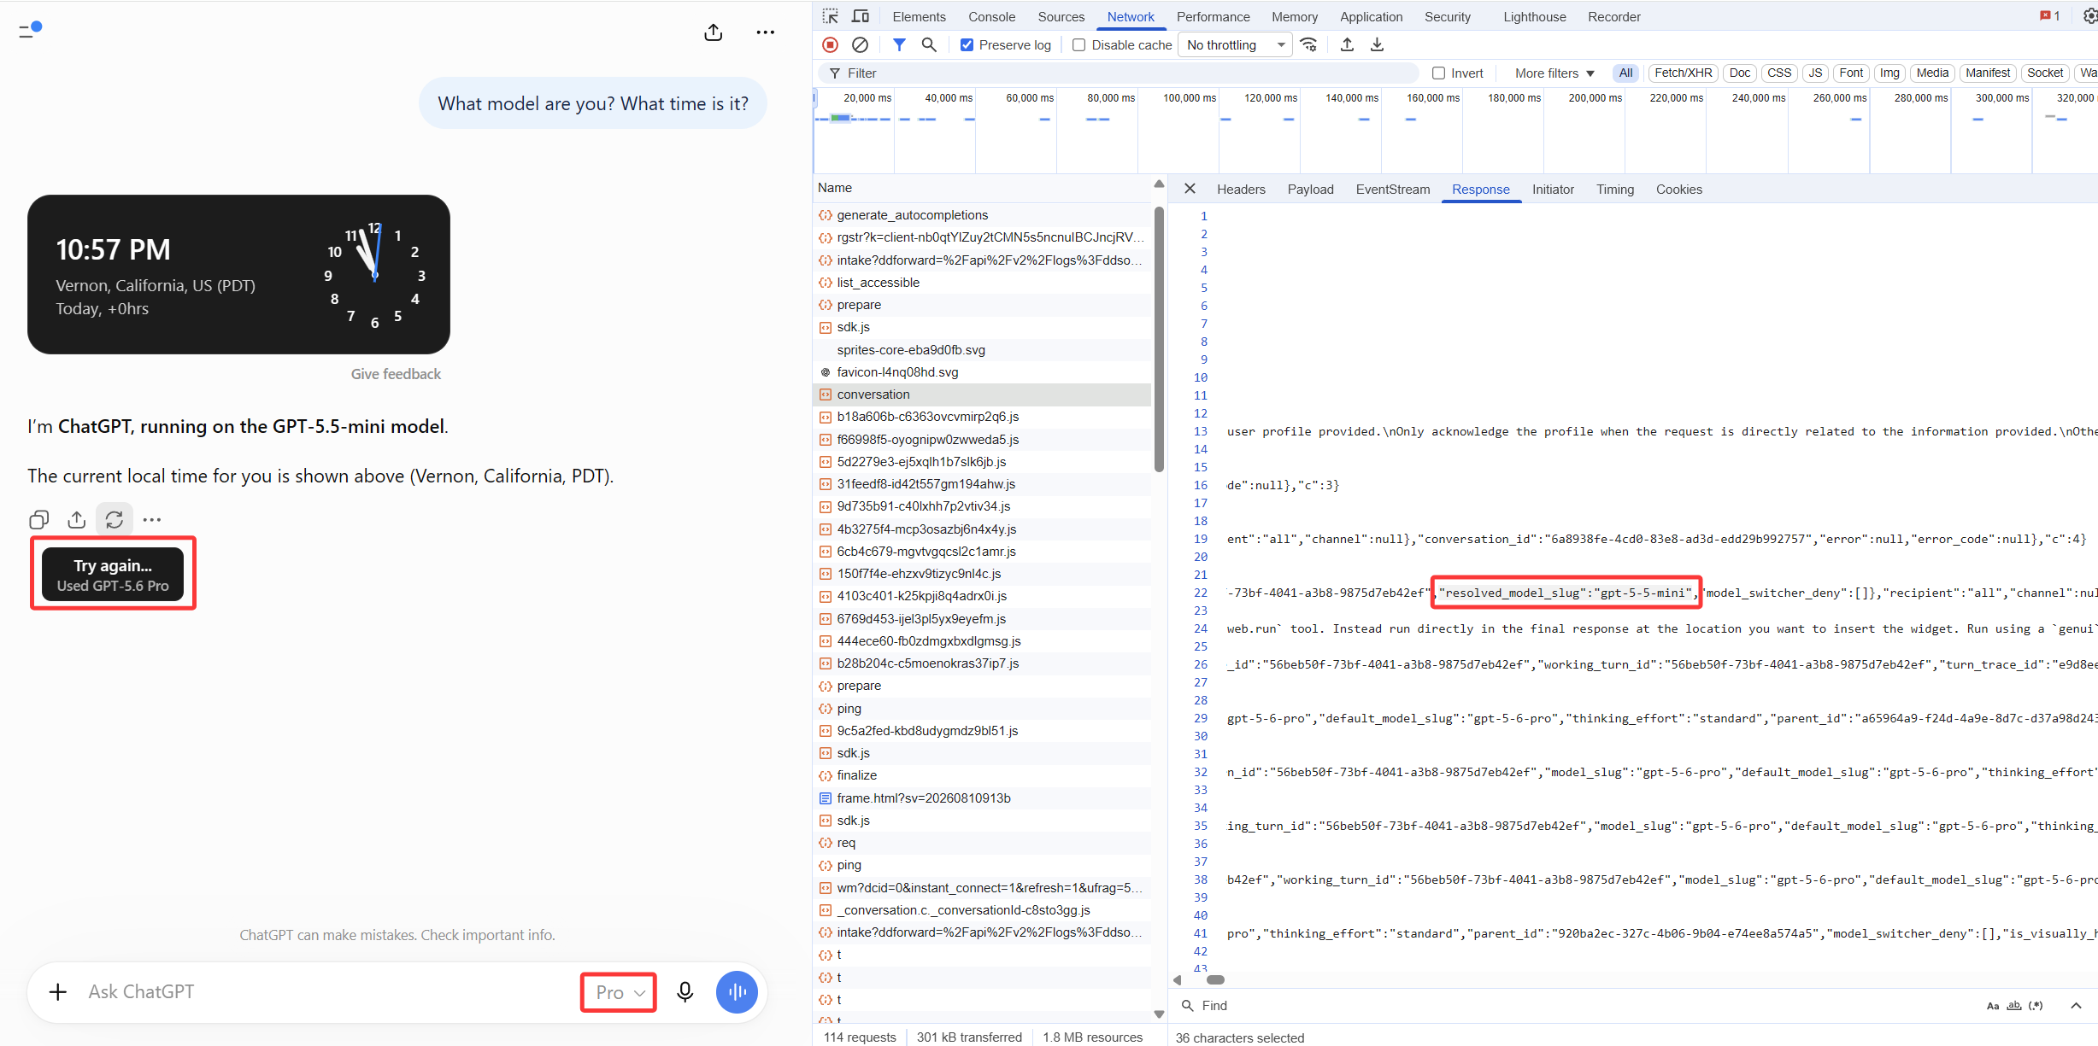Open the ChatGPT sidebar menu icon
The width and height of the screenshot is (2098, 1046).
tap(30, 31)
